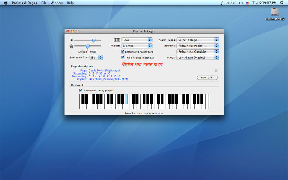Viewport: 288px width, 180px height.
Task: Click the angle brackets menu bar icon
Action: click(x=241, y=3)
